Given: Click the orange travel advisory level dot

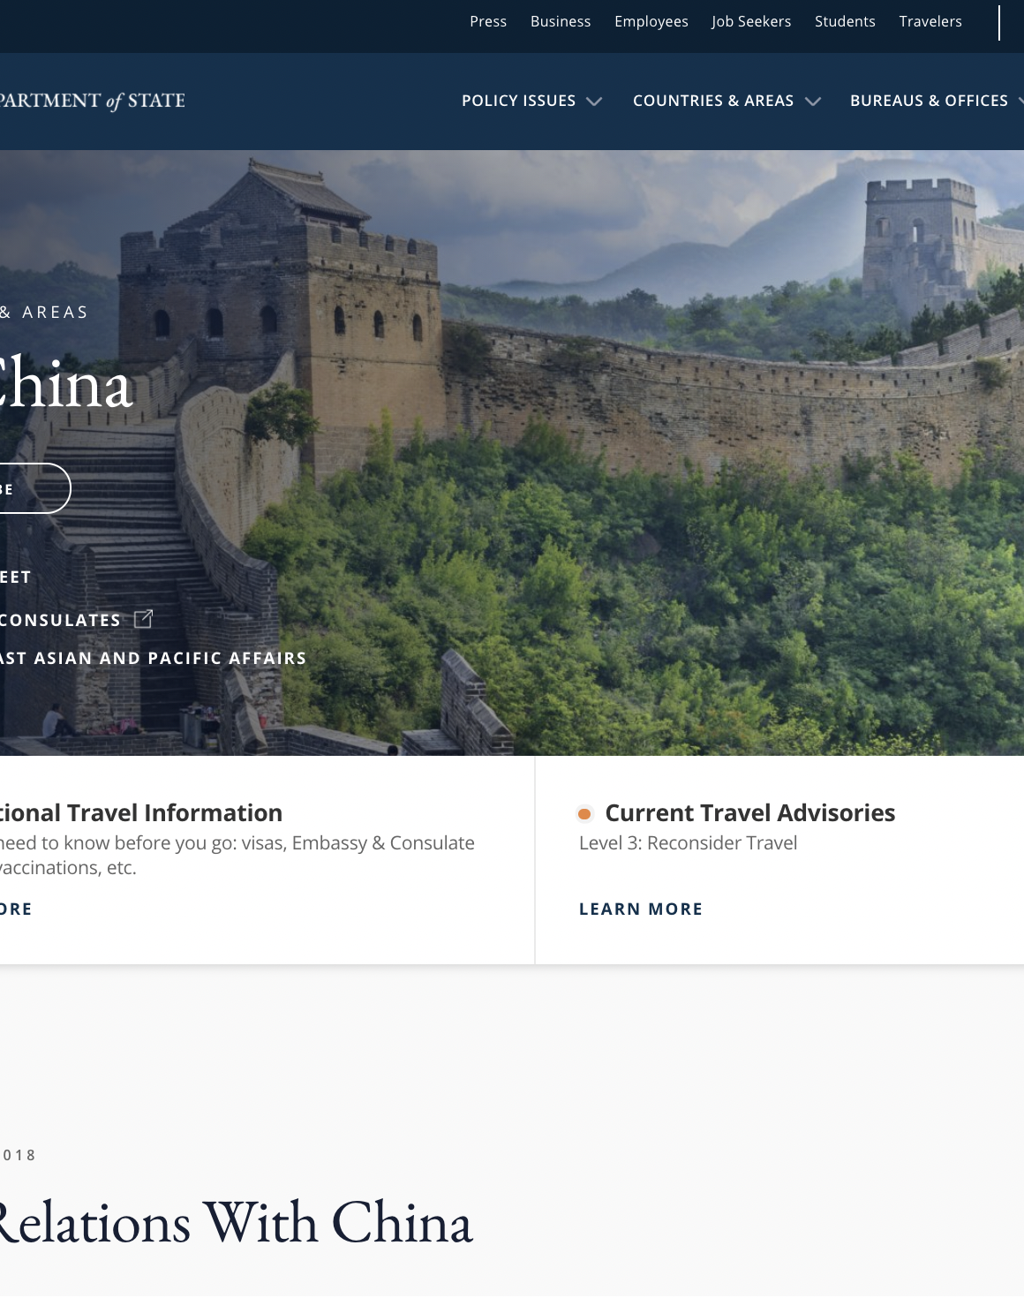Looking at the screenshot, I should click(x=584, y=814).
